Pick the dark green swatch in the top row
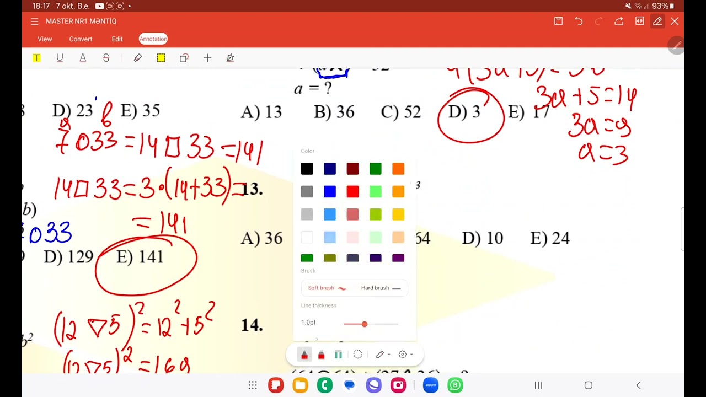Image resolution: width=706 pixels, height=397 pixels. (x=376, y=169)
